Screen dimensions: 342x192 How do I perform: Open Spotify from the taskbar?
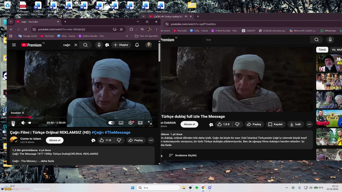coord(197,188)
